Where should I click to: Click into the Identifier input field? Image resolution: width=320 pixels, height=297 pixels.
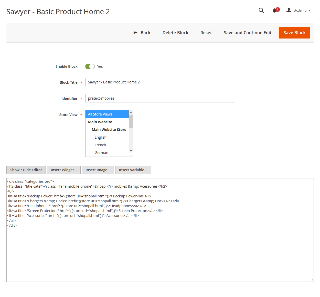pos(160,98)
